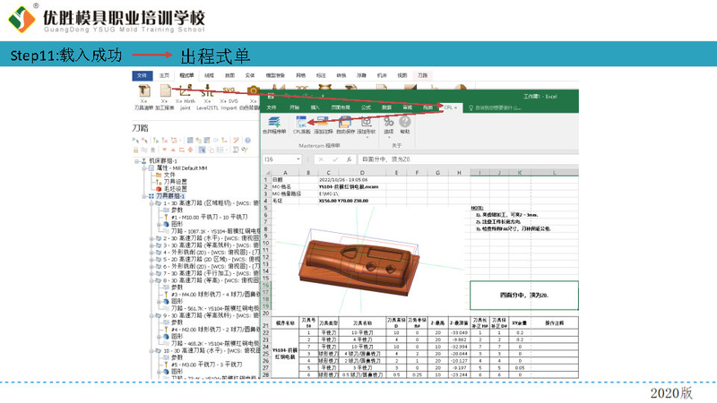717x403 pixels.
Task: Open 公式 tab in Excel
Action: click(366, 107)
